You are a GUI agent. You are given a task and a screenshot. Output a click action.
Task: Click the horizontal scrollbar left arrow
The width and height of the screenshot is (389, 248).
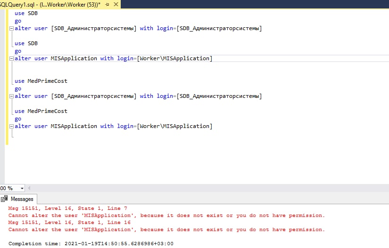(x=29, y=188)
